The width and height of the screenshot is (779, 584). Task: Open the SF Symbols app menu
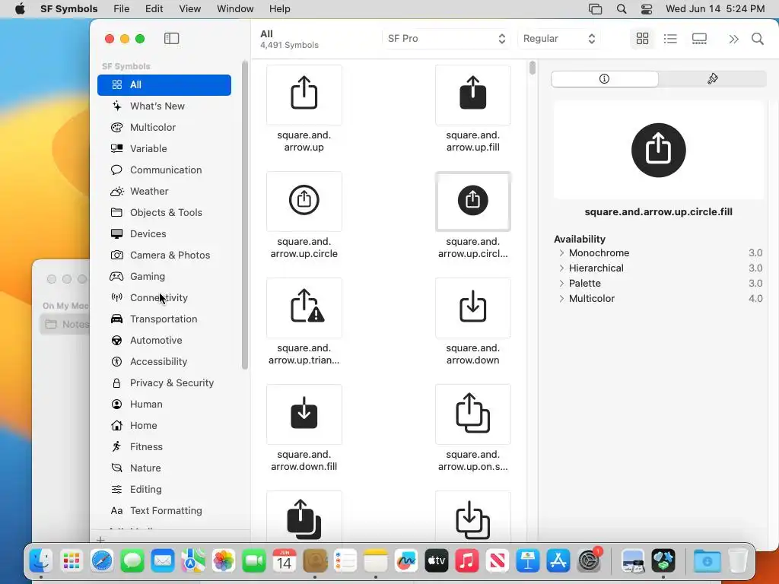point(69,9)
